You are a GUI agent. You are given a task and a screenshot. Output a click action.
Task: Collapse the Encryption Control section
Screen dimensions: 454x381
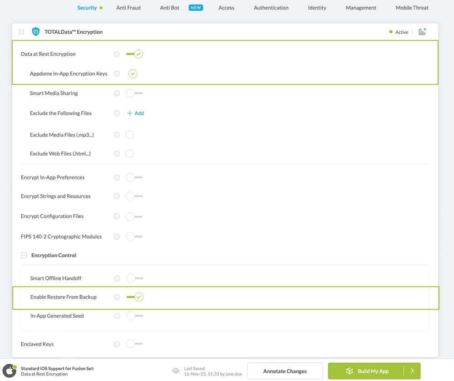point(24,255)
